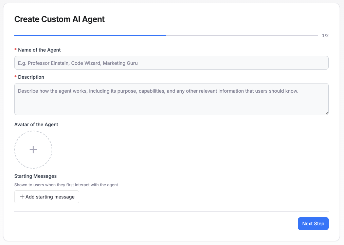This screenshot has width=344, height=245.
Task: Click the Starting Messages heading
Action: click(35, 176)
